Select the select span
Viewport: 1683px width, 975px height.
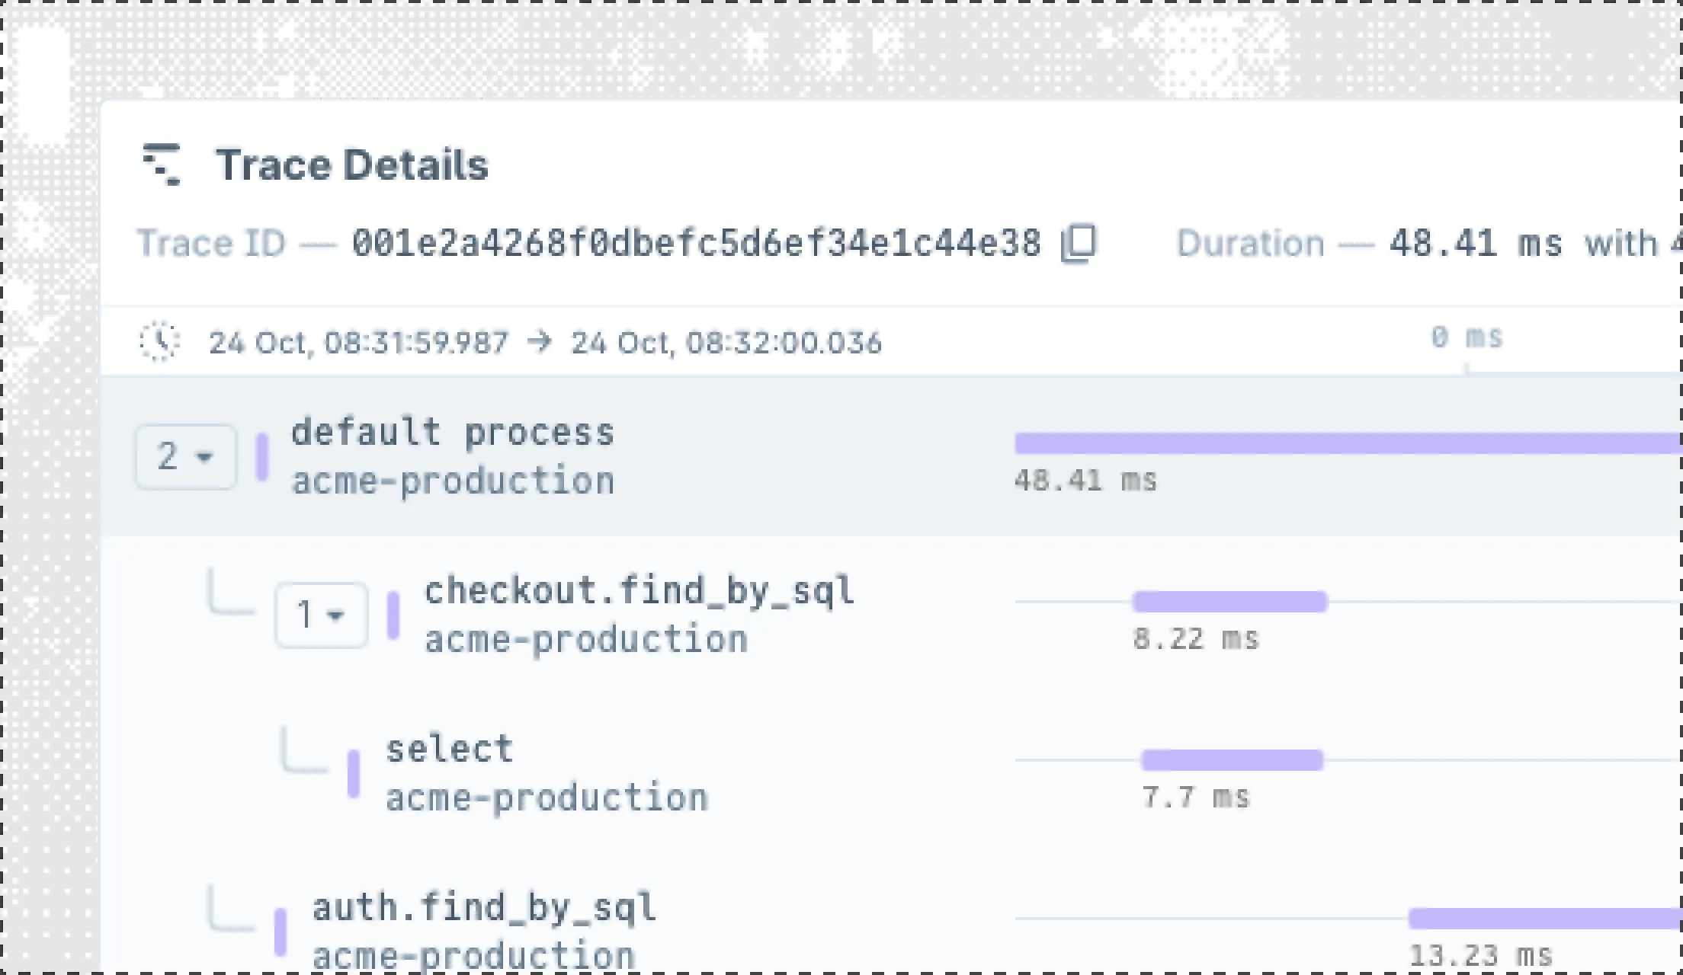(449, 750)
